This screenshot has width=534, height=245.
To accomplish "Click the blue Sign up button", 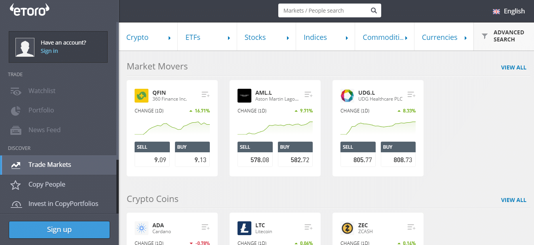I will tap(59, 230).
